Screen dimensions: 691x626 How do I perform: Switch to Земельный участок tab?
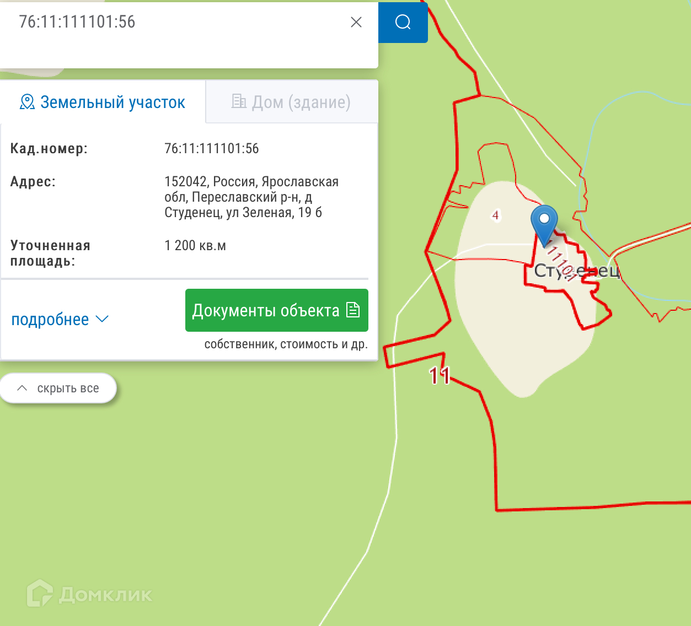tap(103, 102)
